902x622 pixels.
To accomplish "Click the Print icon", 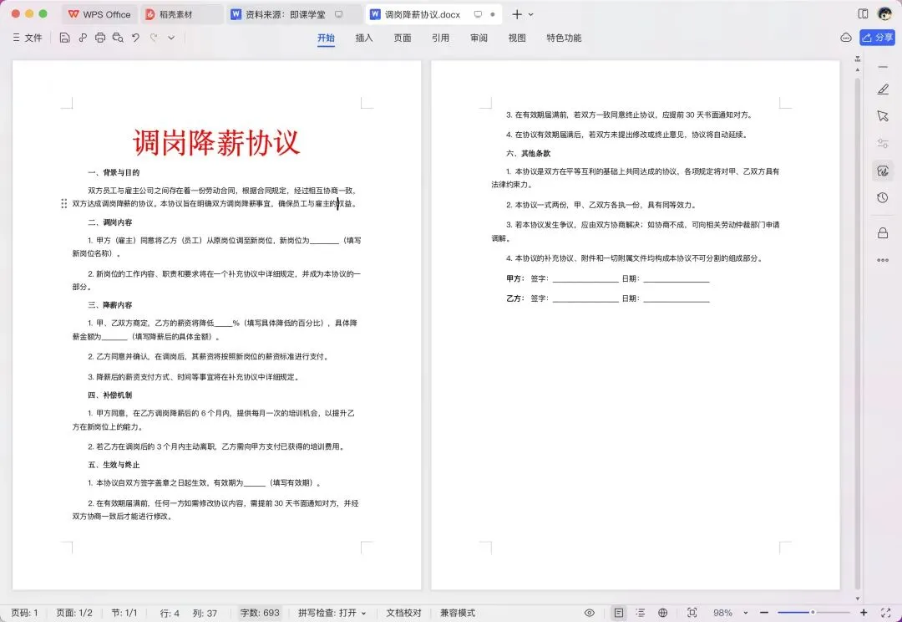I will 100,38.
